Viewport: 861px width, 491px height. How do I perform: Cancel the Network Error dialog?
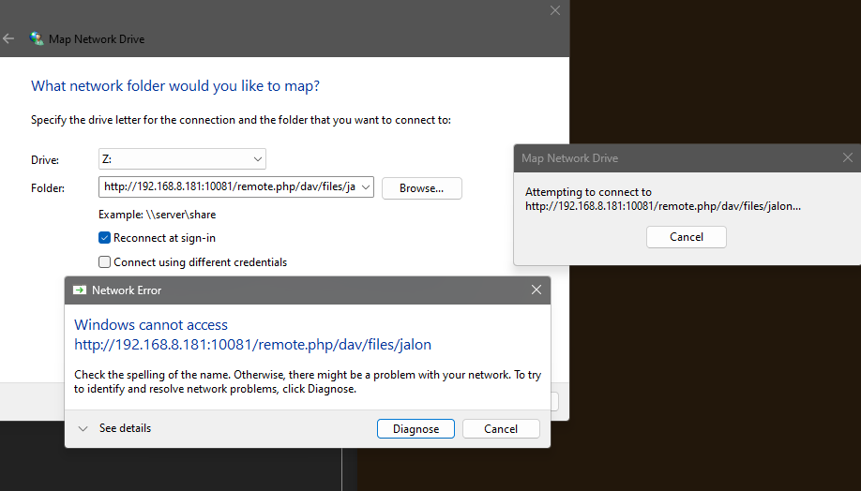pos(501,428)
